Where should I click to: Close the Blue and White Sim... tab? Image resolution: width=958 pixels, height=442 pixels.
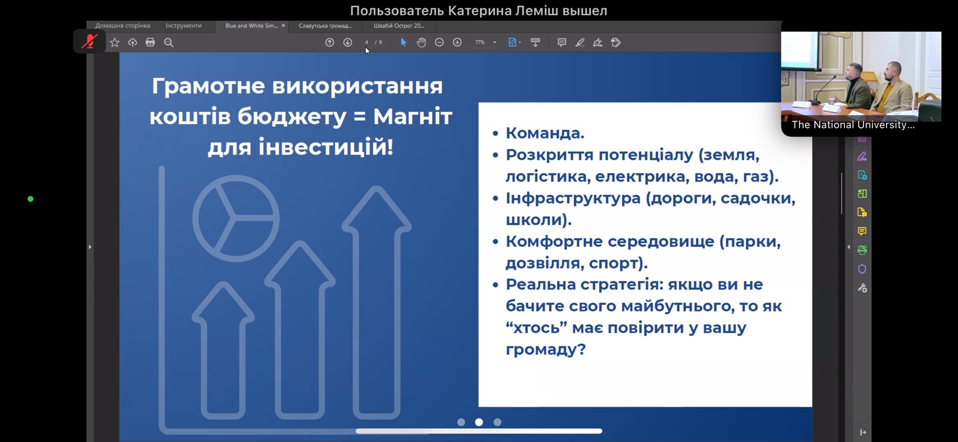point(283,26)
